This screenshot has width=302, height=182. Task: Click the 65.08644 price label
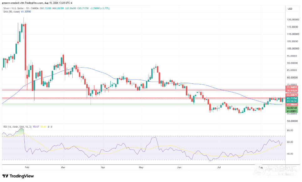tap(292, 104)
